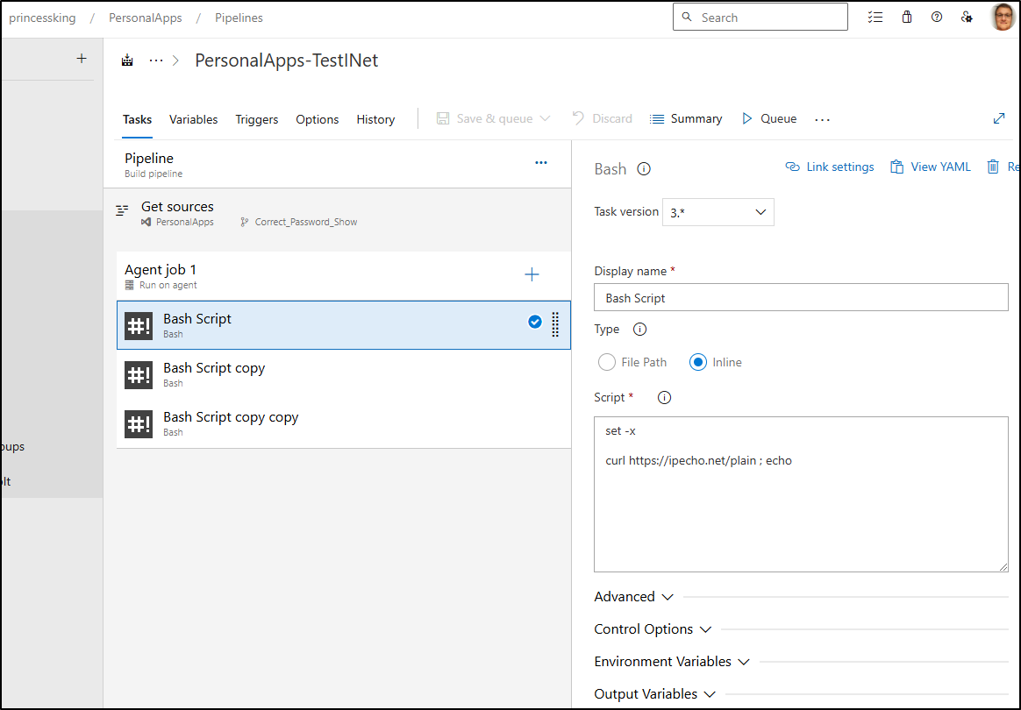Click the Discard button

(x=603, y=118)
